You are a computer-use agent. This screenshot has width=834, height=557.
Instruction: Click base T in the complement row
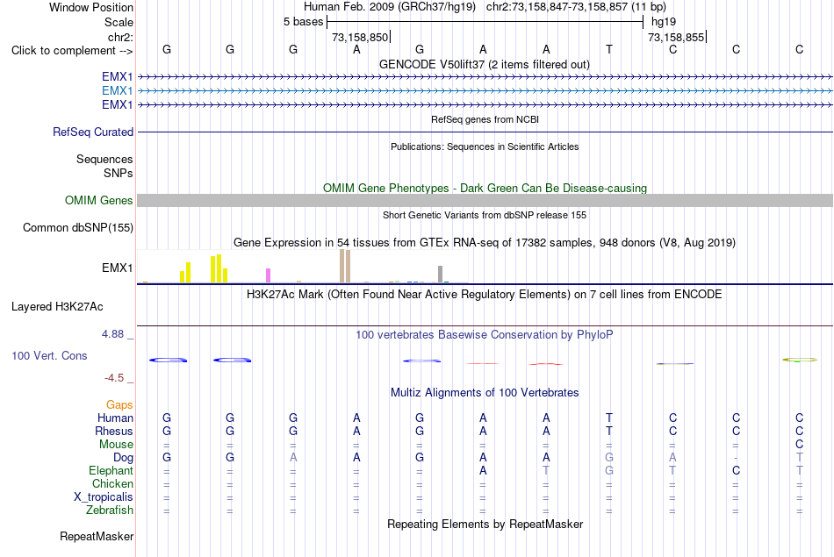609,49
